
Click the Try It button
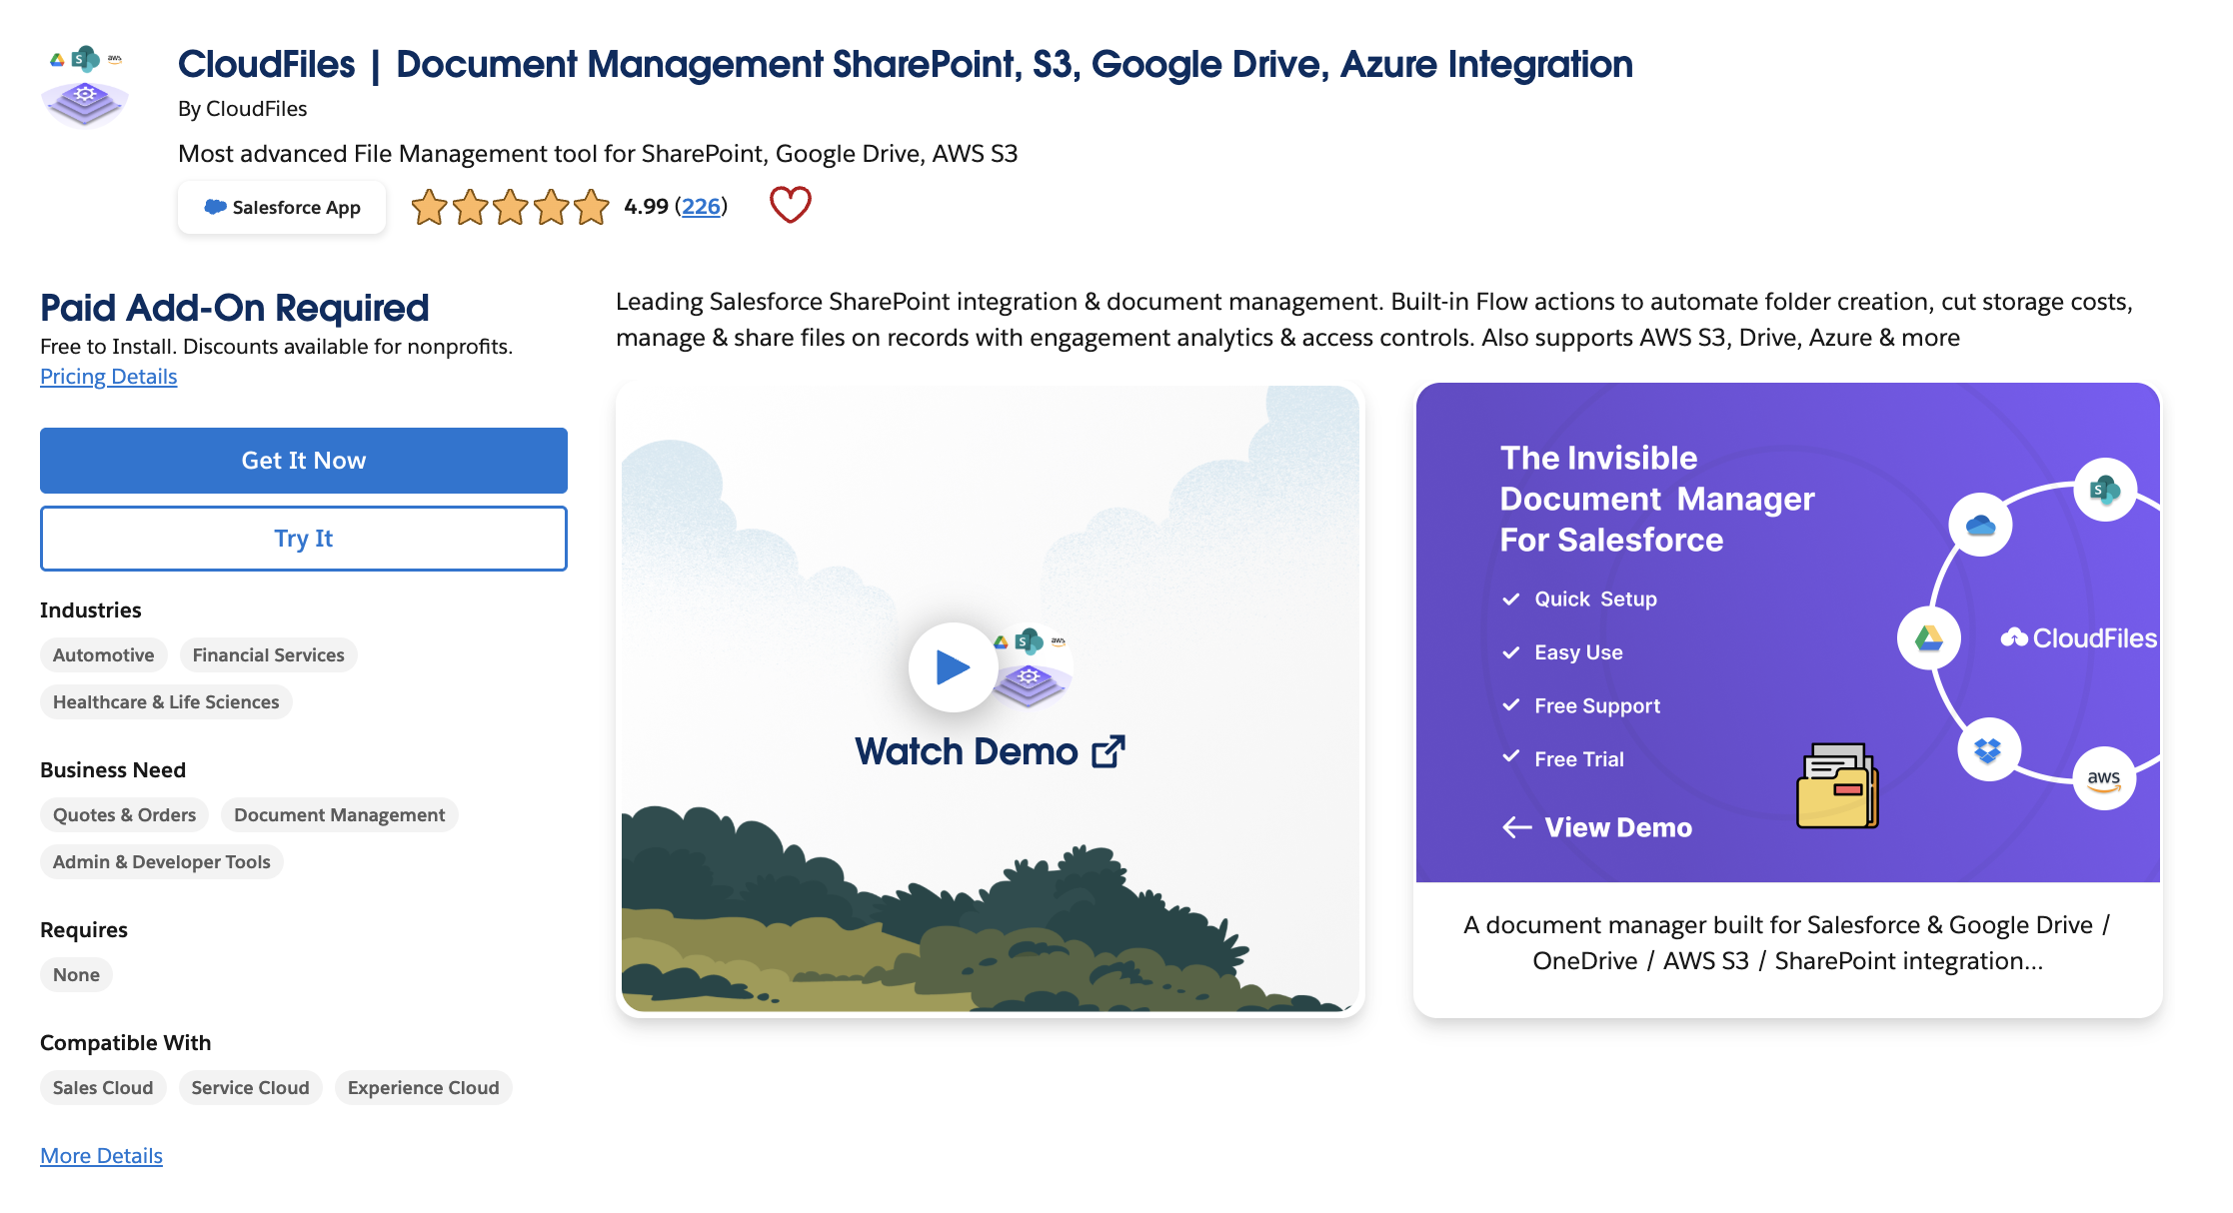click(304, 539)
